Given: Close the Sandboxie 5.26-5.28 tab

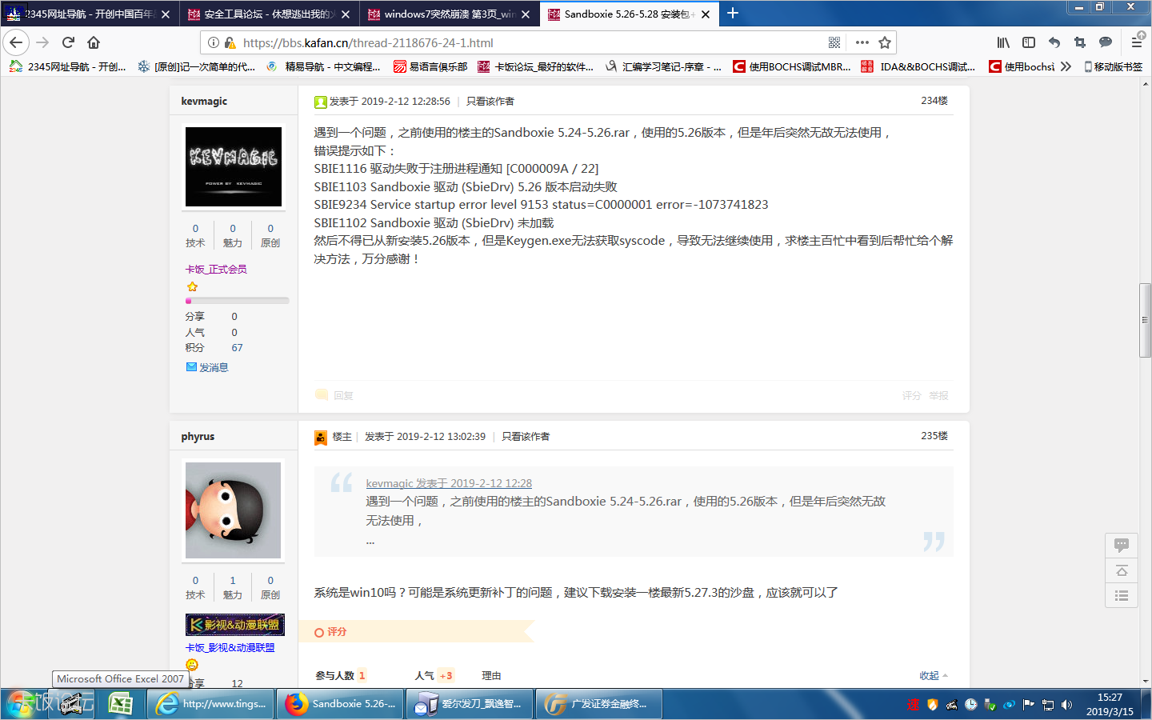Looking at the screenshot, I should click(706, 14).
